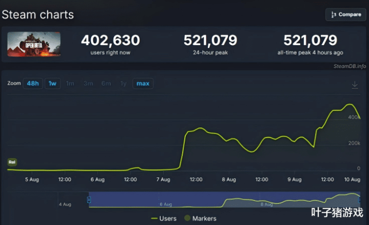The height and width of the screenshot is (225, 369).
Task: Toggle the Markers series in legend
Action: (x=200, y=218)
